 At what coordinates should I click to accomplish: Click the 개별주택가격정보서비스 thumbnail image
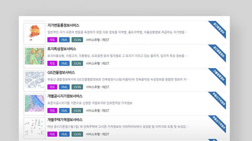34,128
